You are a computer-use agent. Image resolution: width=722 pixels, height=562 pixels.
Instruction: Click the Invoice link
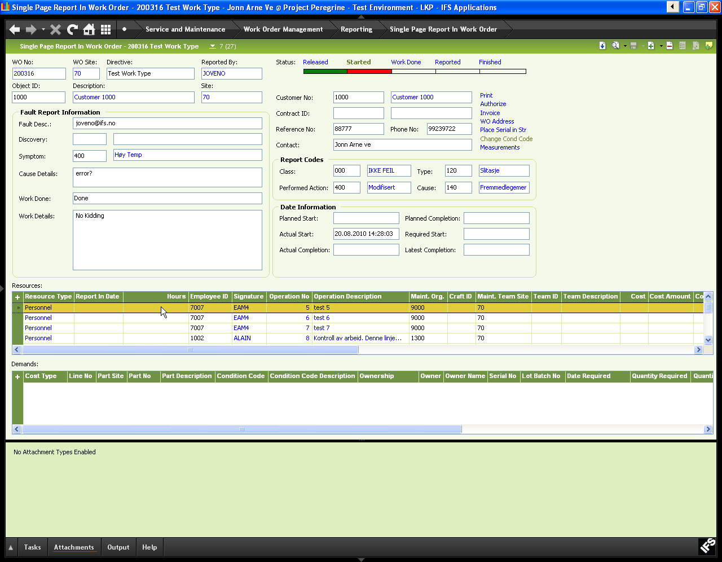(490, 113)
